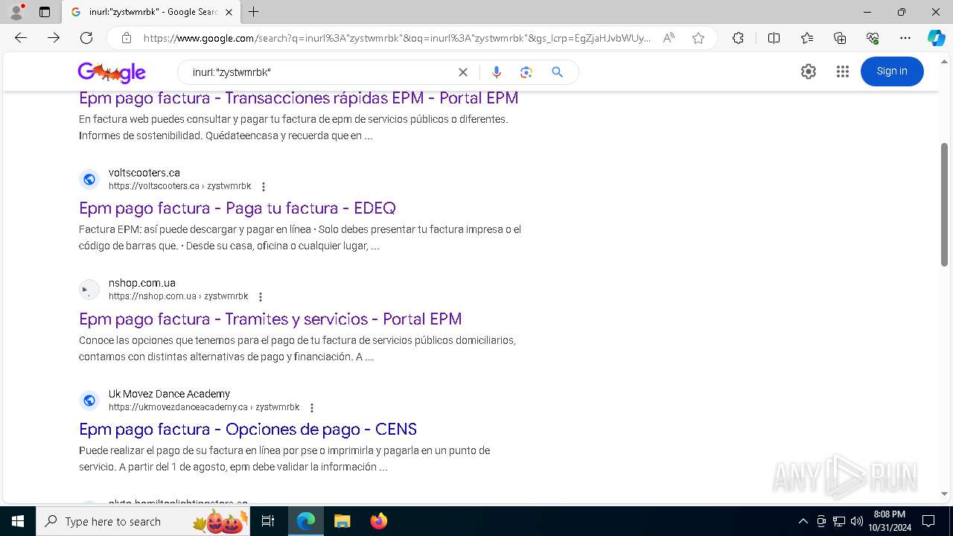The width and height of the screenshot is (953, 536).
Task: Click nshop.com.ua site favicon
Action: pos(89,290)
